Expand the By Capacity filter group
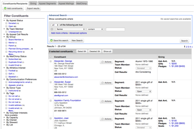 (x=4, y=117)
